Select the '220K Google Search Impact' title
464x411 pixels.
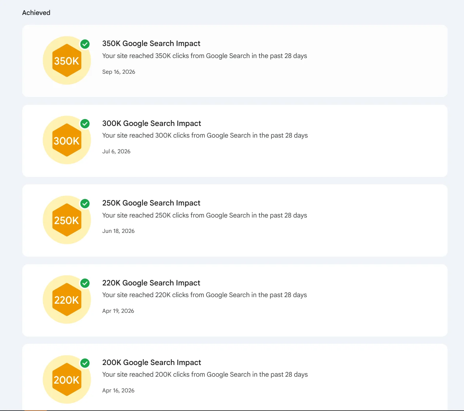pyautogui.click(x=151, y=283)
